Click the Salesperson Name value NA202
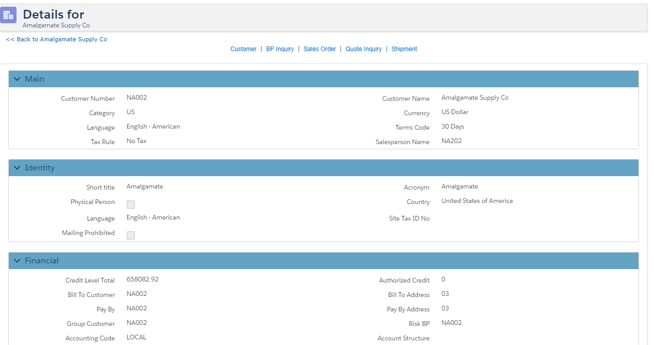The image size is (654, 345). tap(451, 141)
